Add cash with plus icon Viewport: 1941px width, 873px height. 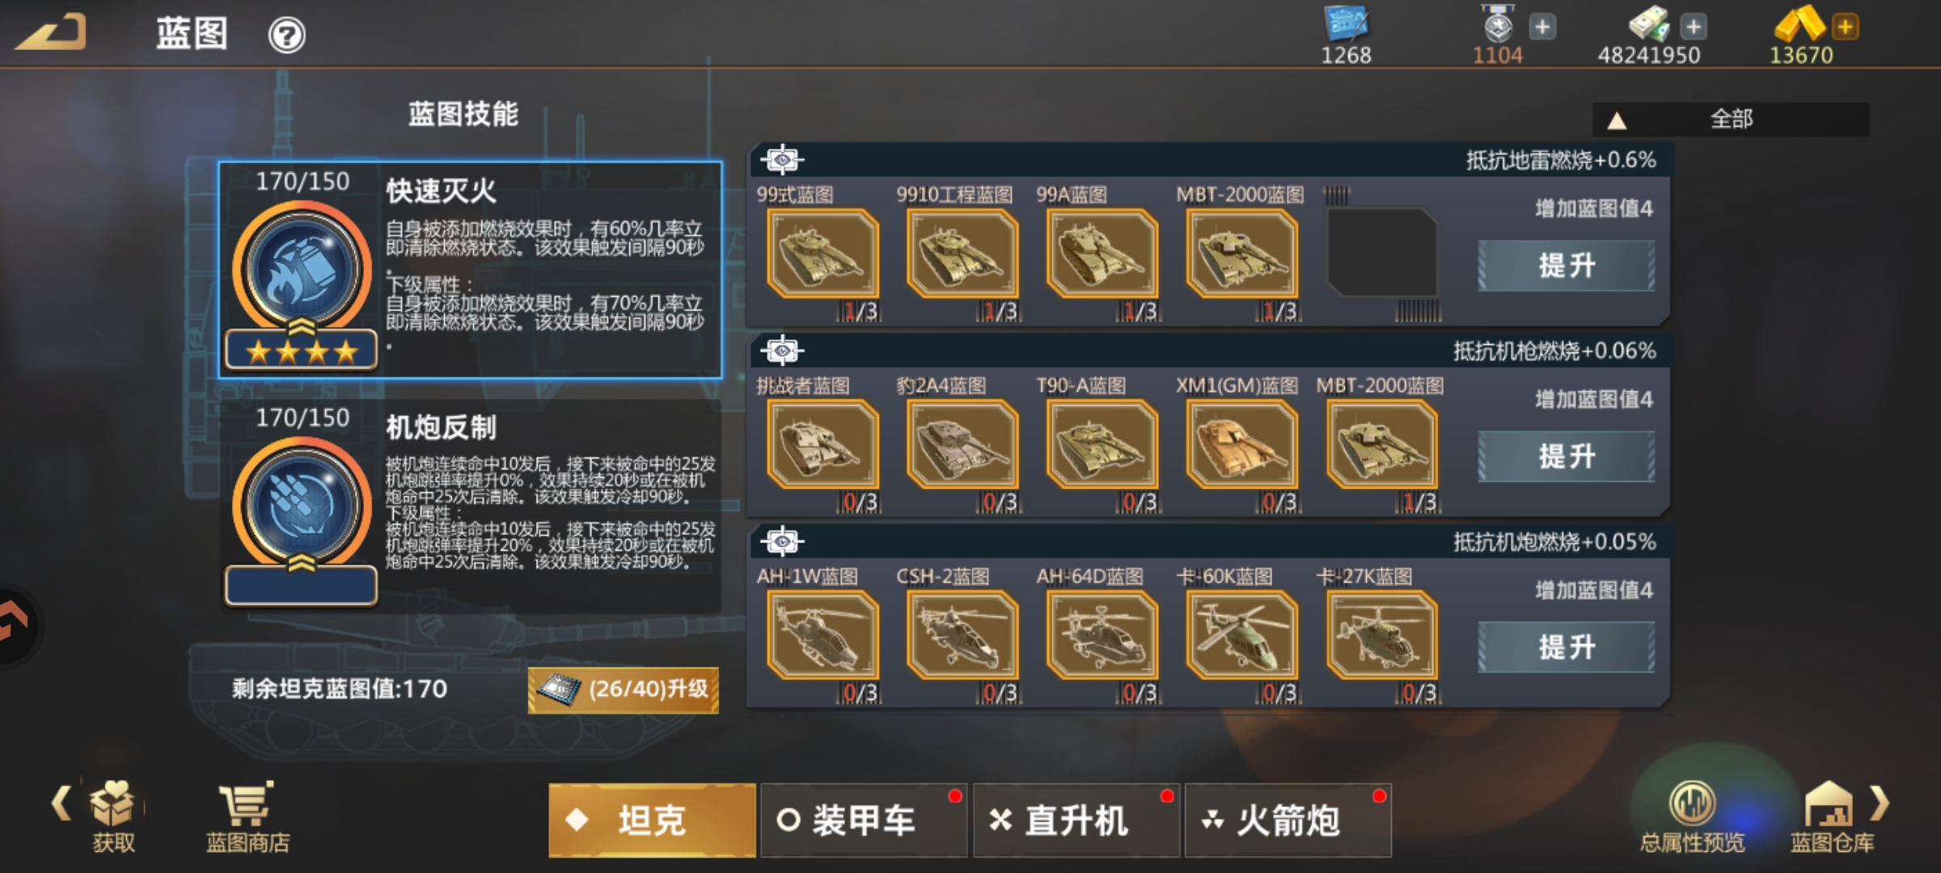1694,27
